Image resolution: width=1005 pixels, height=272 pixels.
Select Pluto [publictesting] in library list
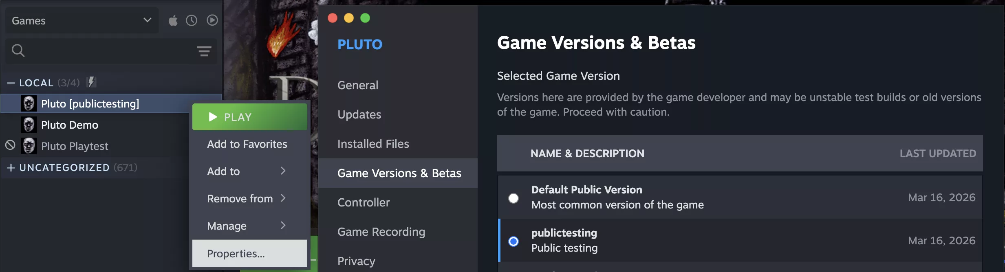click(90, 104)
